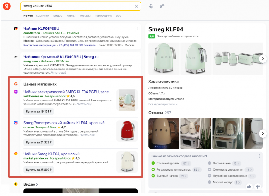Activate voice search microphone icon
Viewport: 269px width, 196px height.
coord(151,6)
